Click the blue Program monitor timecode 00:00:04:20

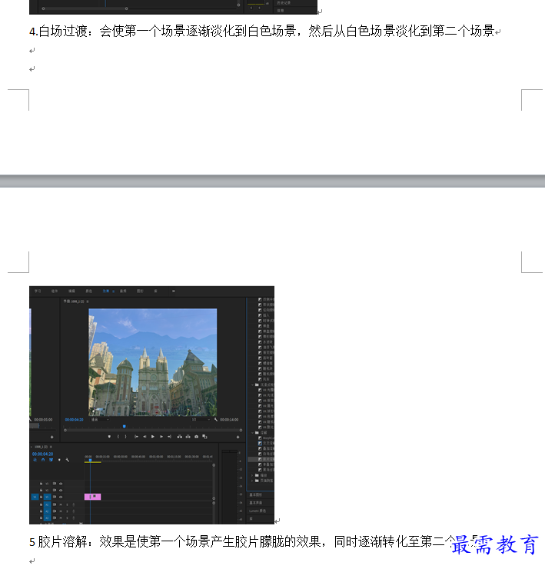74,420
